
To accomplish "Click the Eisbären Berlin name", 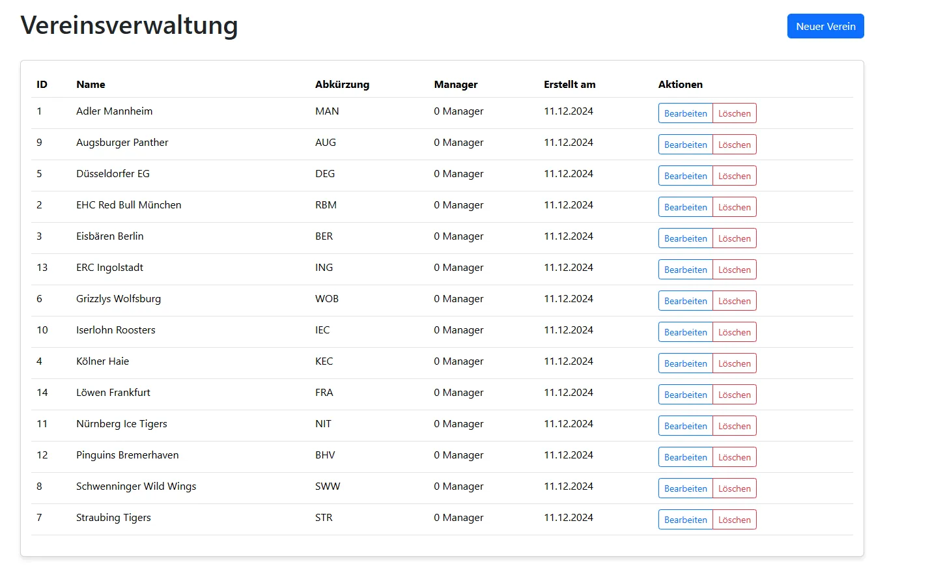I will pyautogui.click(x=110, y=236).
